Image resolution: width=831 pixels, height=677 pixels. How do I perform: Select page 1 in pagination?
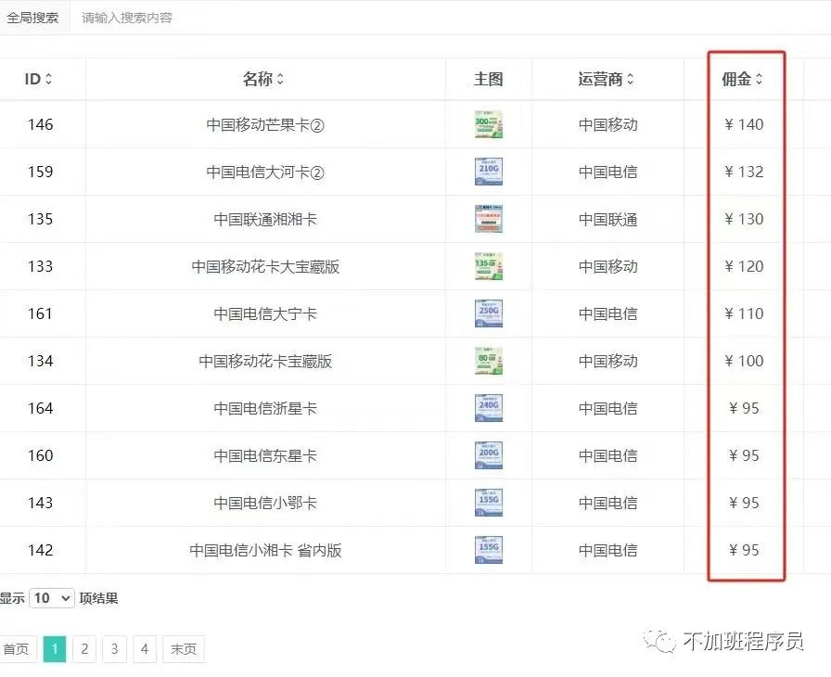point(55,649)
